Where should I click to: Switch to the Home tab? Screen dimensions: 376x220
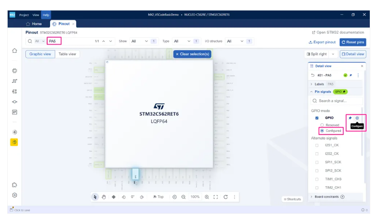coord(34,24)
